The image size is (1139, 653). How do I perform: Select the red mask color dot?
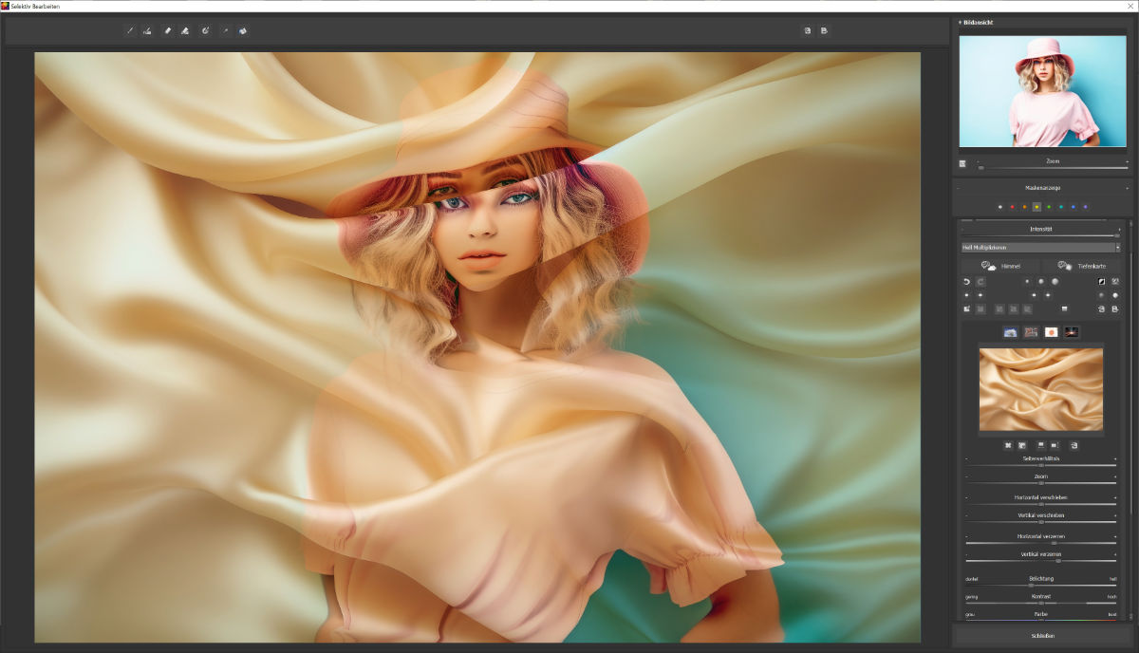tap(1012, 206)
